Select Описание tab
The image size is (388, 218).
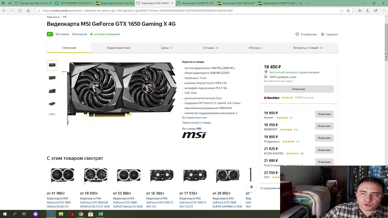[69, 48]
